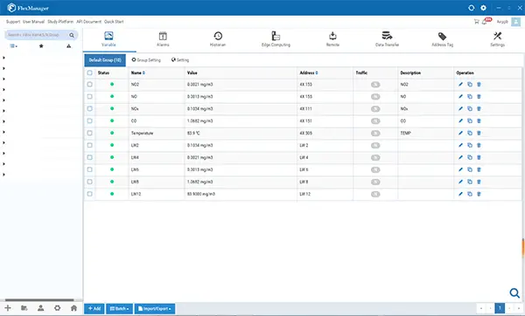Viewport: 525px width, 316px height.
Task: Click the edit pencil for NO2 row
Action: [x=460, y=85]
